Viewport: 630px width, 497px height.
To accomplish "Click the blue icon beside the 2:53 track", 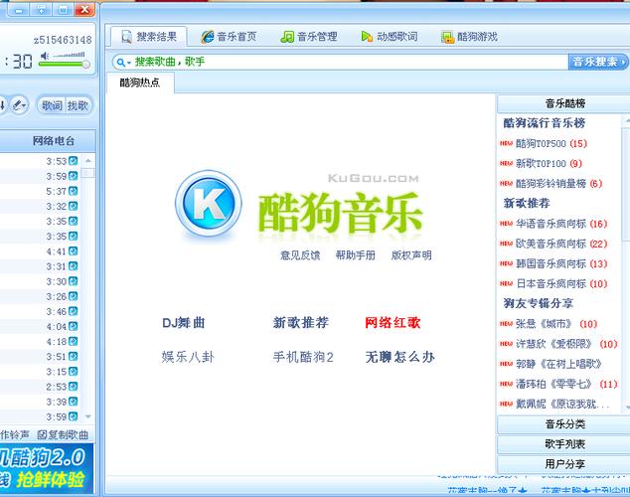I will [x=74, y=387].
